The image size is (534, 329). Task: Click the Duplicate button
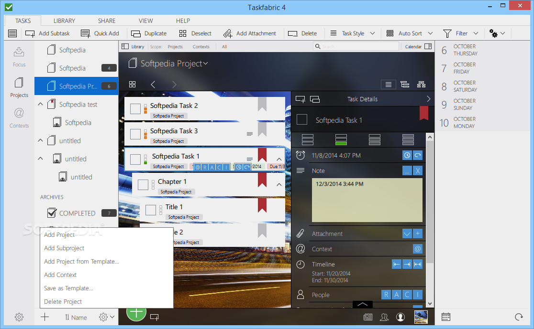(149, 33)
